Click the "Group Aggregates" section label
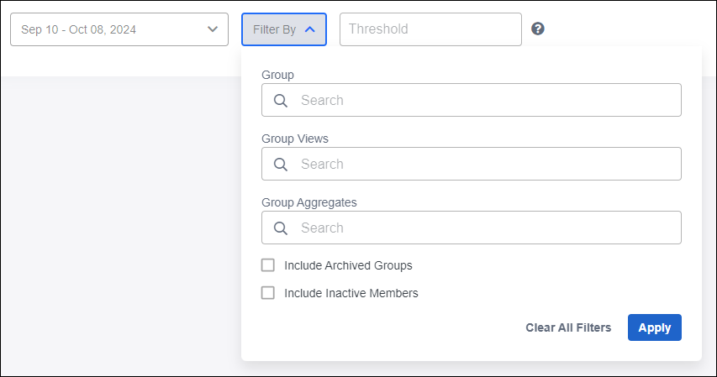The image size is (717, 377). (308, 202)
